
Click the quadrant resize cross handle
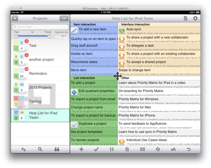(117, 76)
